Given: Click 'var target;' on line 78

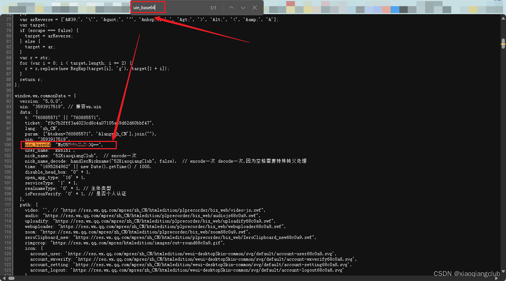Looking at the screenshot, I should click(34, 25).
